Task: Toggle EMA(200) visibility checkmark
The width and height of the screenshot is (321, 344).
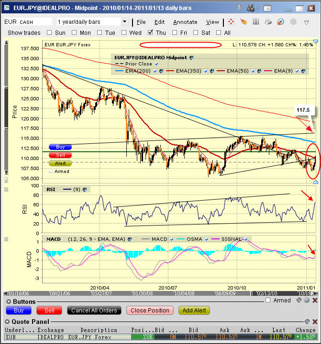Action: 155,71
